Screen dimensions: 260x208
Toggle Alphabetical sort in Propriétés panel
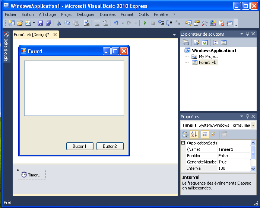pyautogui.click(x=194, y=134)
